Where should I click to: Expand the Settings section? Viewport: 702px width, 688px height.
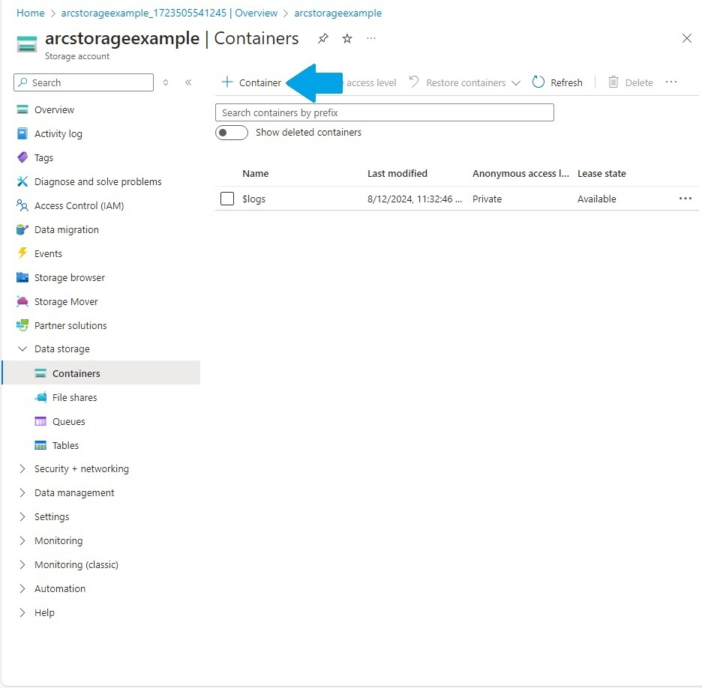tap(22, 516)
